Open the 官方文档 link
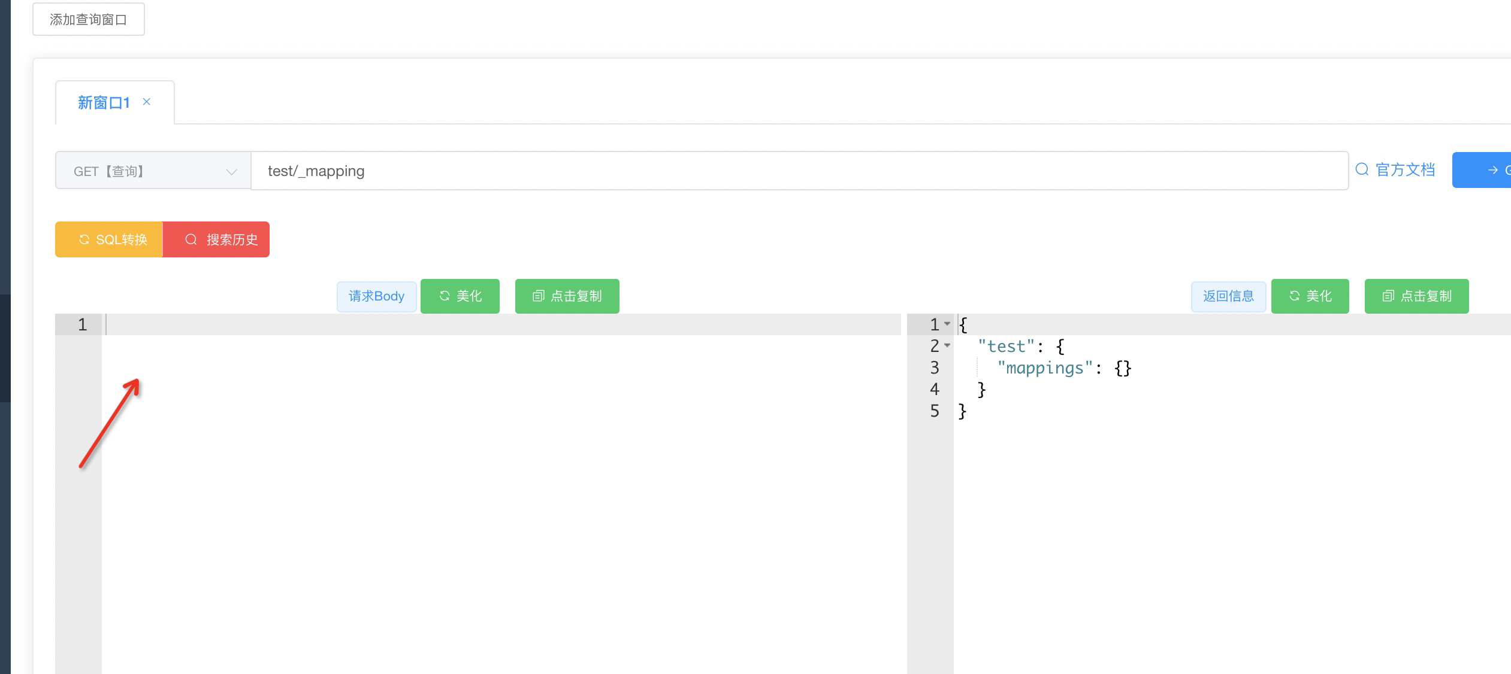Screen dimensions: 1511x674 click(1405, 170)
